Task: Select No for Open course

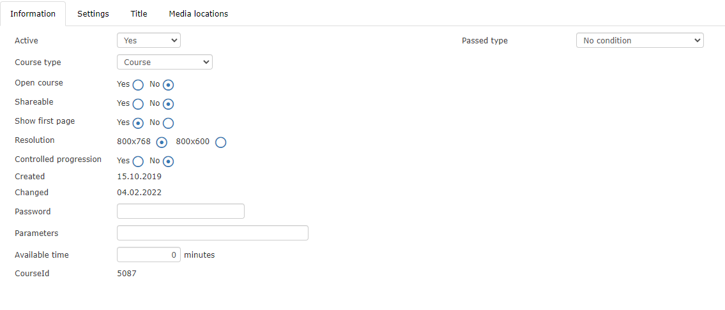Action: 169,85
